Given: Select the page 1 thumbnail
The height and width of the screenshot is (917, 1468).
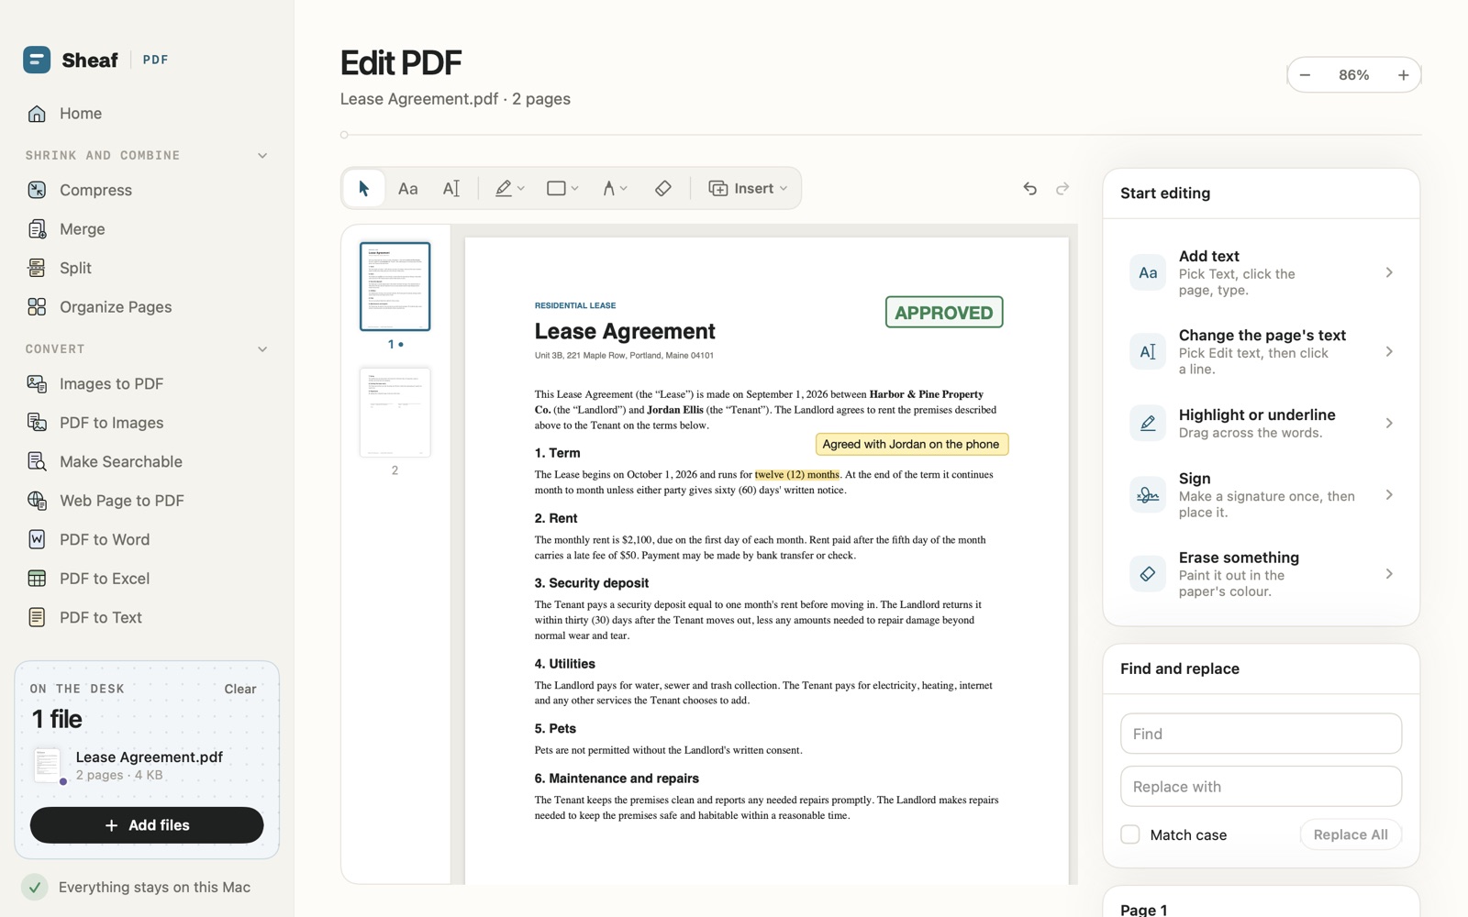Looking at the screenshot, I should pyautogui.click(x=395, y=286).
